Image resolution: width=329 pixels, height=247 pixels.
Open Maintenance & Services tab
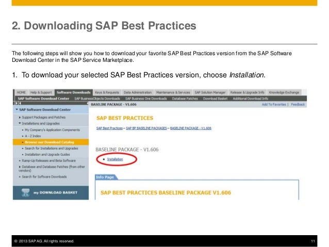coord(173,92)
